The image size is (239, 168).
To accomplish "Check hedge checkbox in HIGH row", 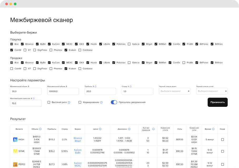I will click(x=222, y=140).
